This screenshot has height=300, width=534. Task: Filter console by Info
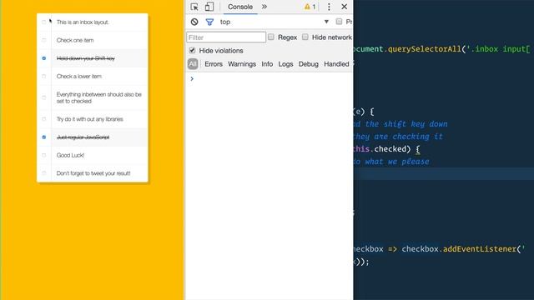pyautogui.click(x=267, y=64)
